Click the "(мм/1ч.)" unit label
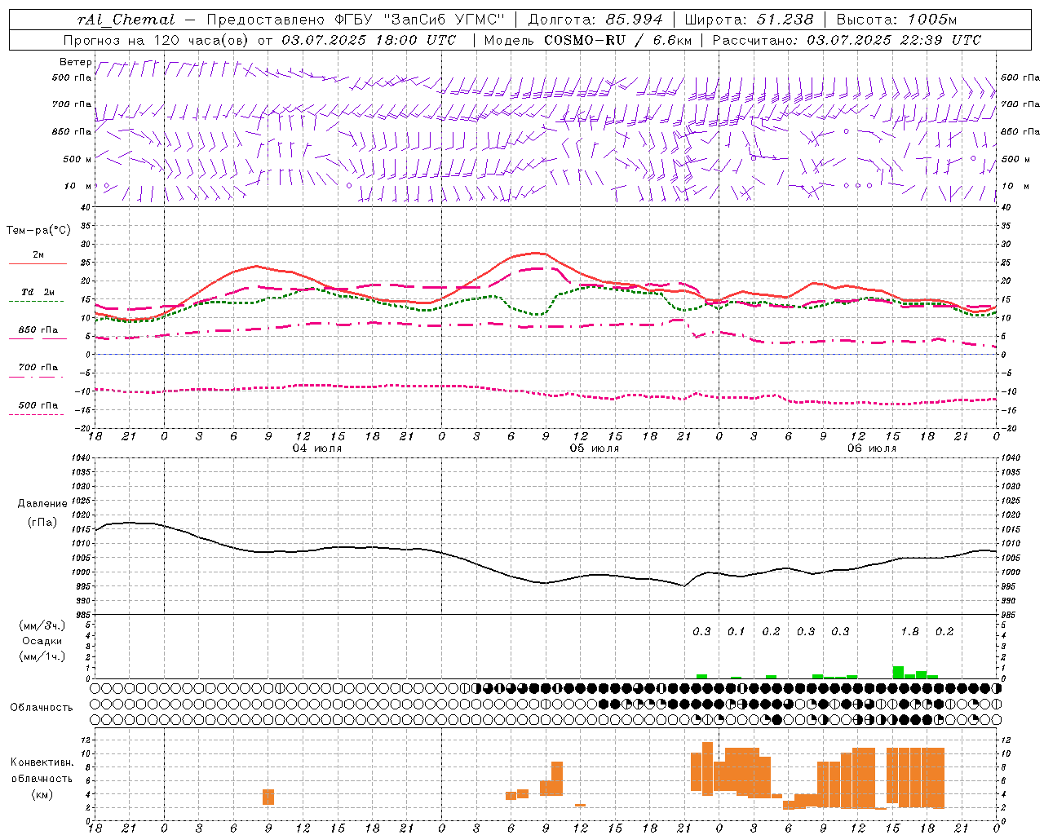This screenshot has width=1044, height=835. [42, 656]
